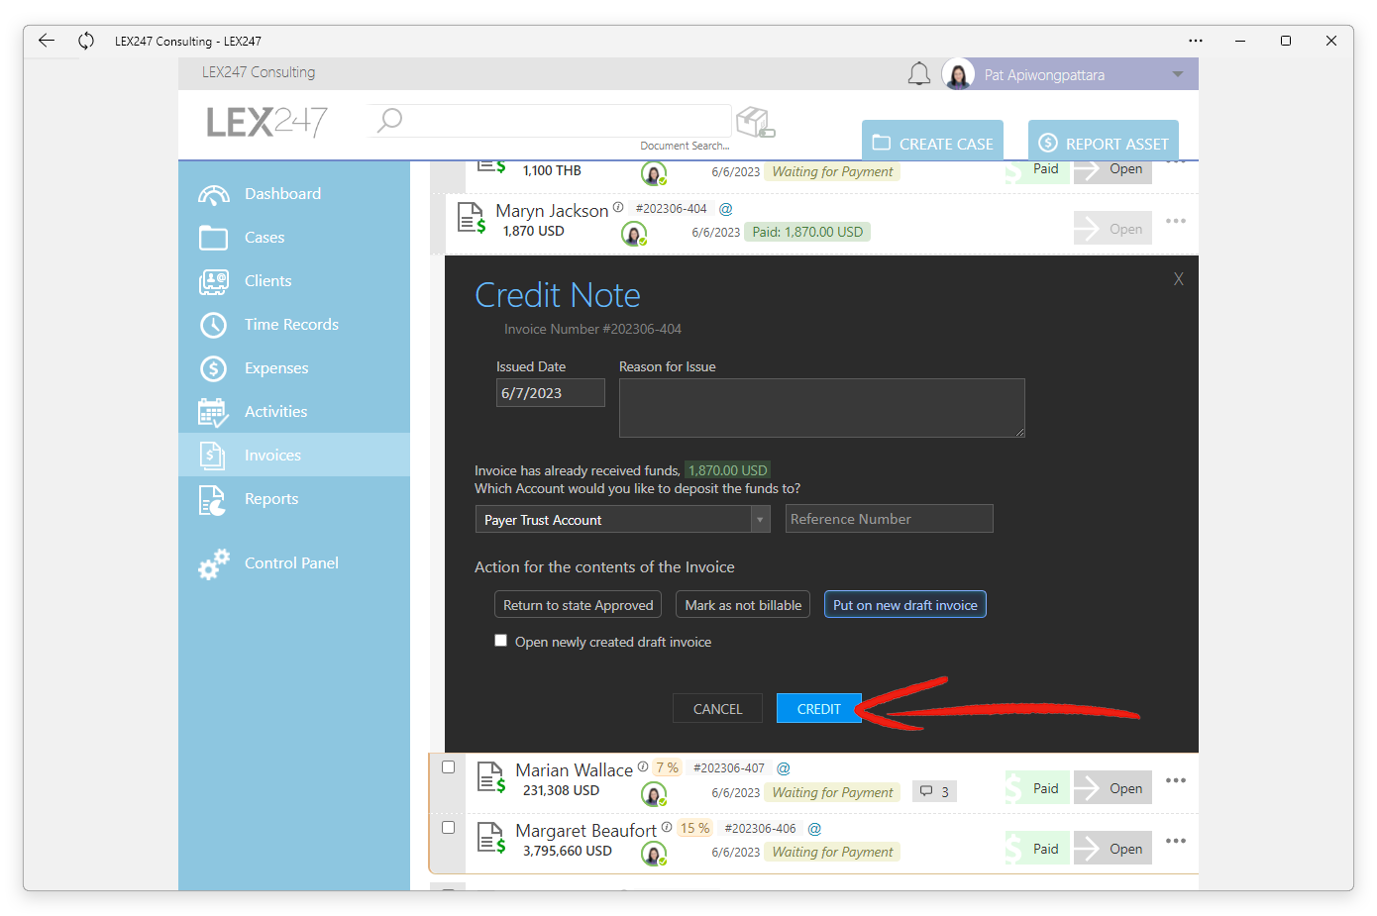Click the Paid: 1,870.00 USD status label
1377x916 pixels.
(x=807, y=232)
